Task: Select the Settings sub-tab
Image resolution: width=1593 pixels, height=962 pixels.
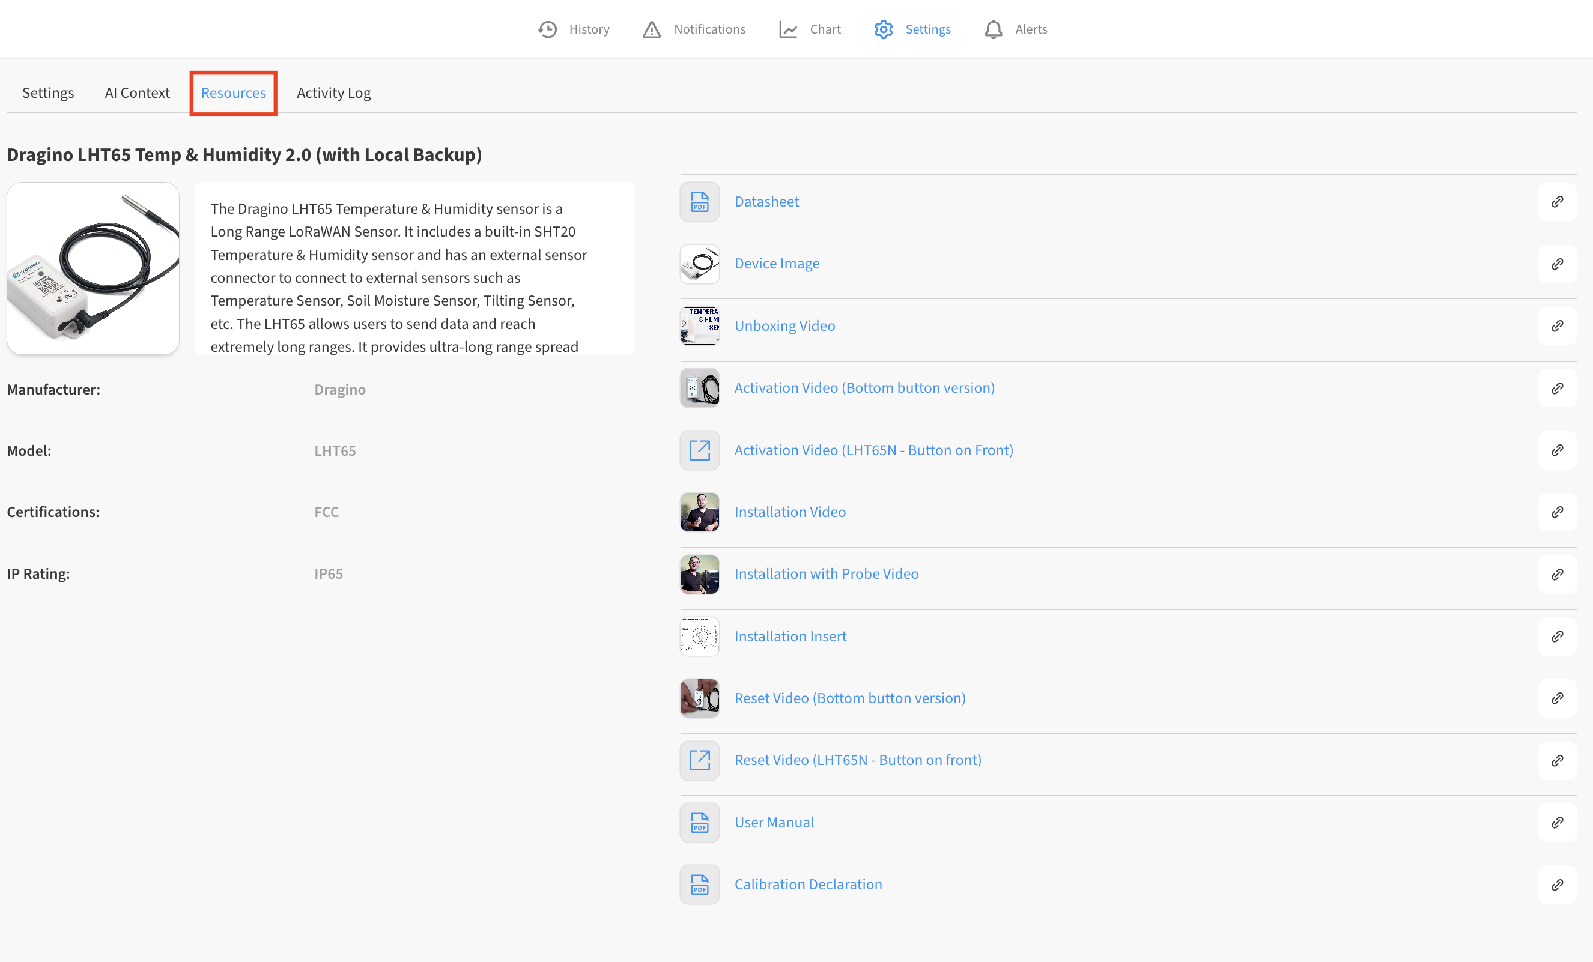Action: tap(48, 92)
